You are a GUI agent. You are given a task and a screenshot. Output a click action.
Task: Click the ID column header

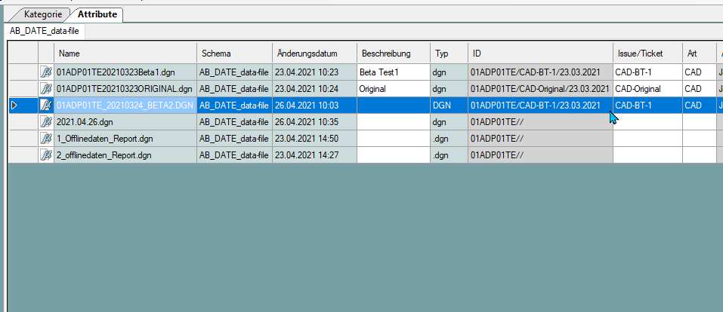click(x=540, y=54)
